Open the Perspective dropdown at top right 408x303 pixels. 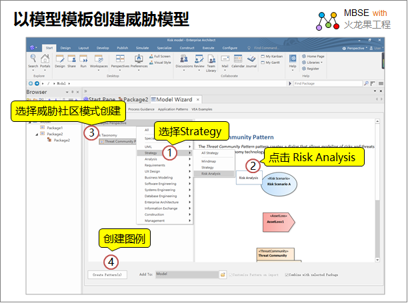coord(355,49)
